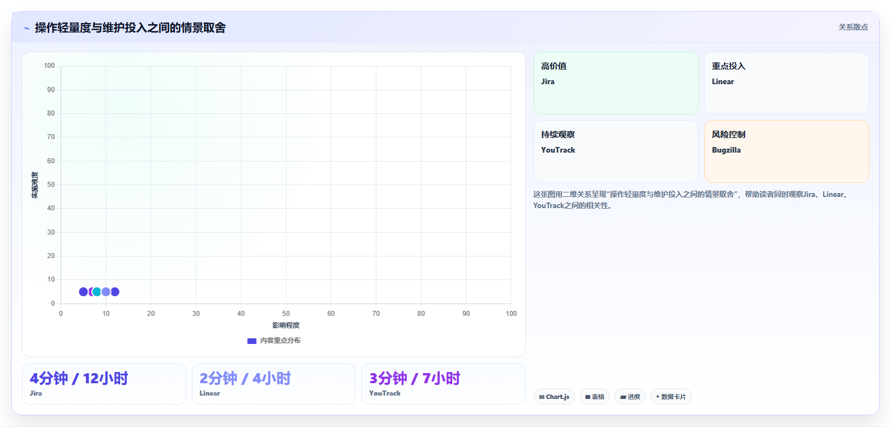Screen dimensions: 891x427
Task: Click the 内容重点分布 legend label
Action: click(x=280, y=341)
